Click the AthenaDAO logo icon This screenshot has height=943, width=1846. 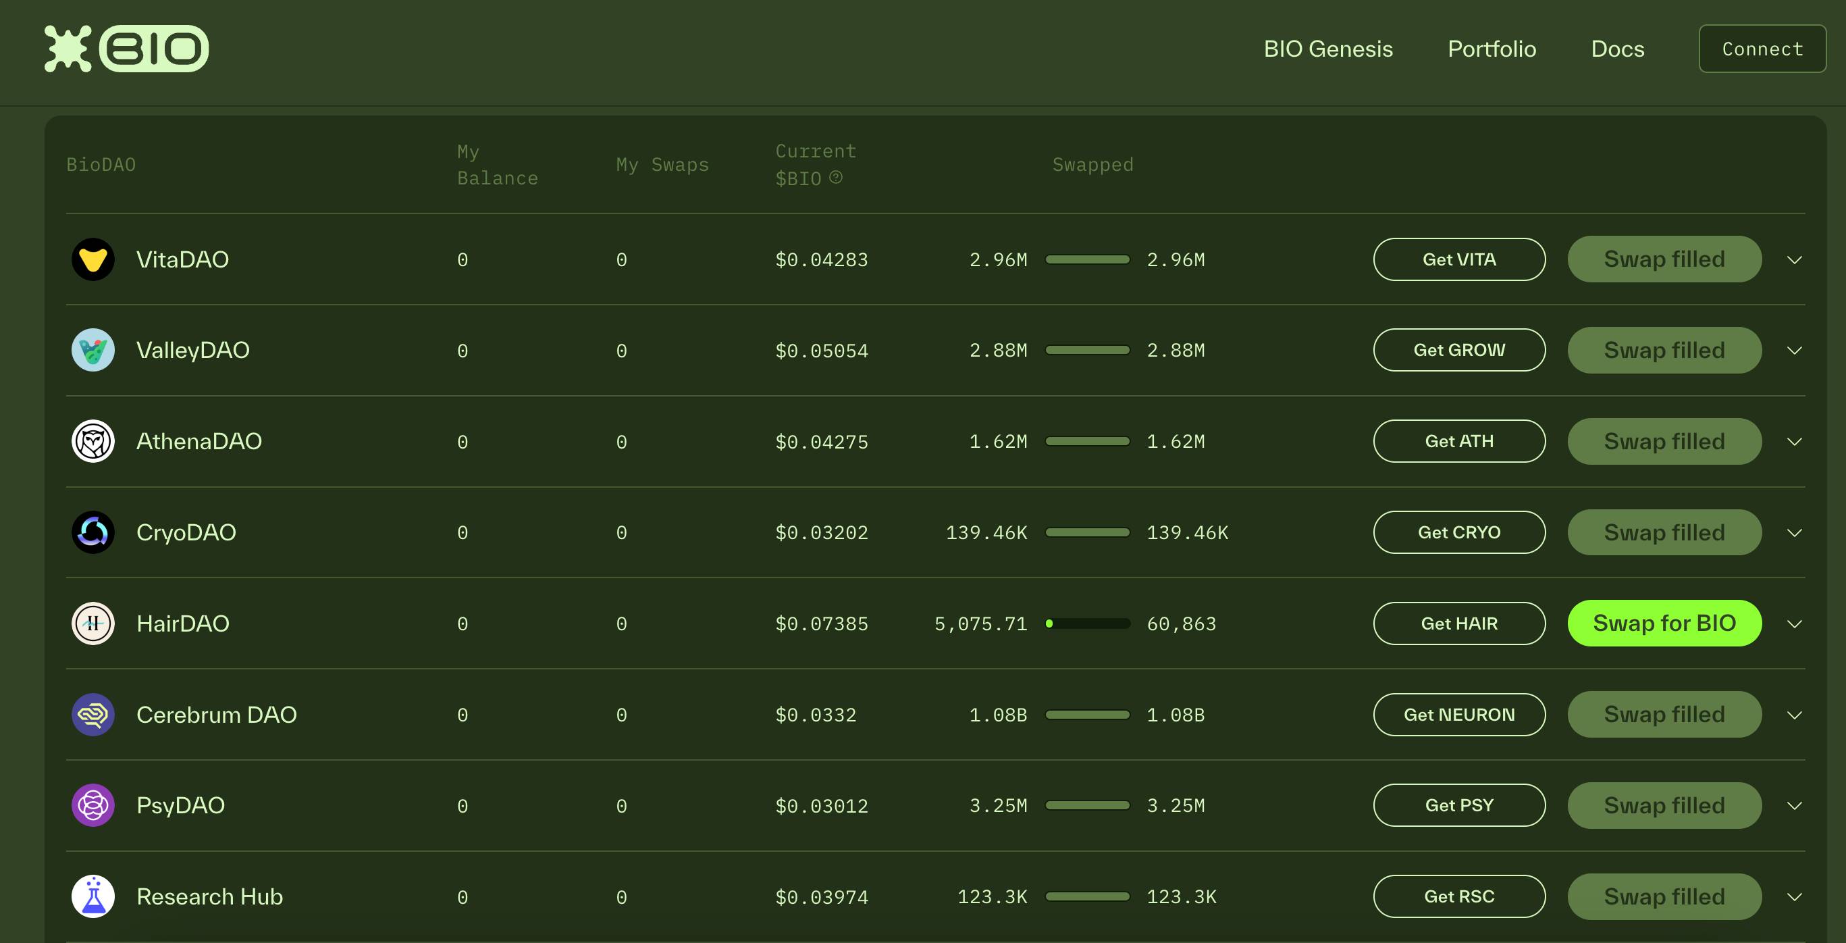pos(94,441)
